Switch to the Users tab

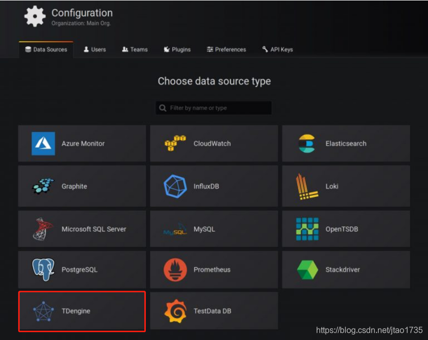(x=95, y=49)
